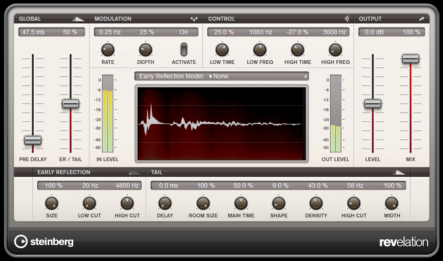Click the Tail section header
443x261 pixels.
click(x=278, y=172)
